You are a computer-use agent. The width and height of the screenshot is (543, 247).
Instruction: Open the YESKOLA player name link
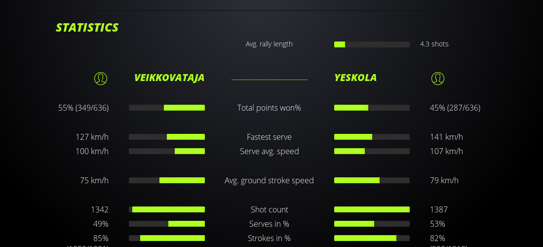point(355,78)
